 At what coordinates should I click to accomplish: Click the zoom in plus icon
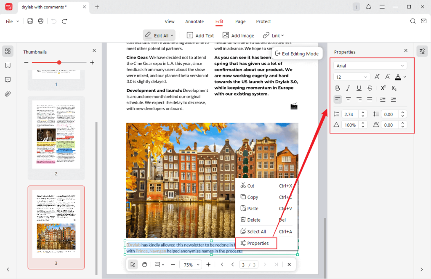tap(208, 264)
